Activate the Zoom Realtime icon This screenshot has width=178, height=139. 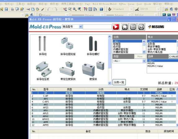pos(70,9)
